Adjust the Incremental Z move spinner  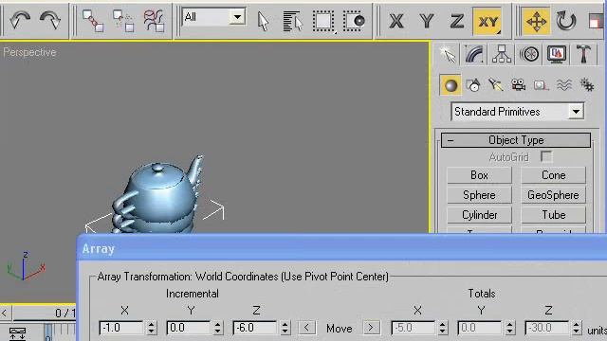[x=285, y=328]
